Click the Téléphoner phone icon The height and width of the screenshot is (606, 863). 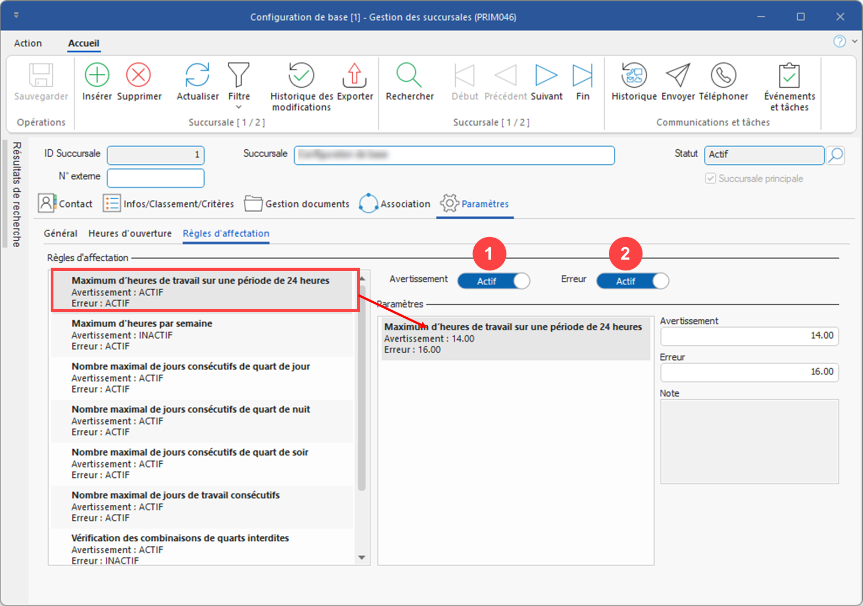point(723,75)
